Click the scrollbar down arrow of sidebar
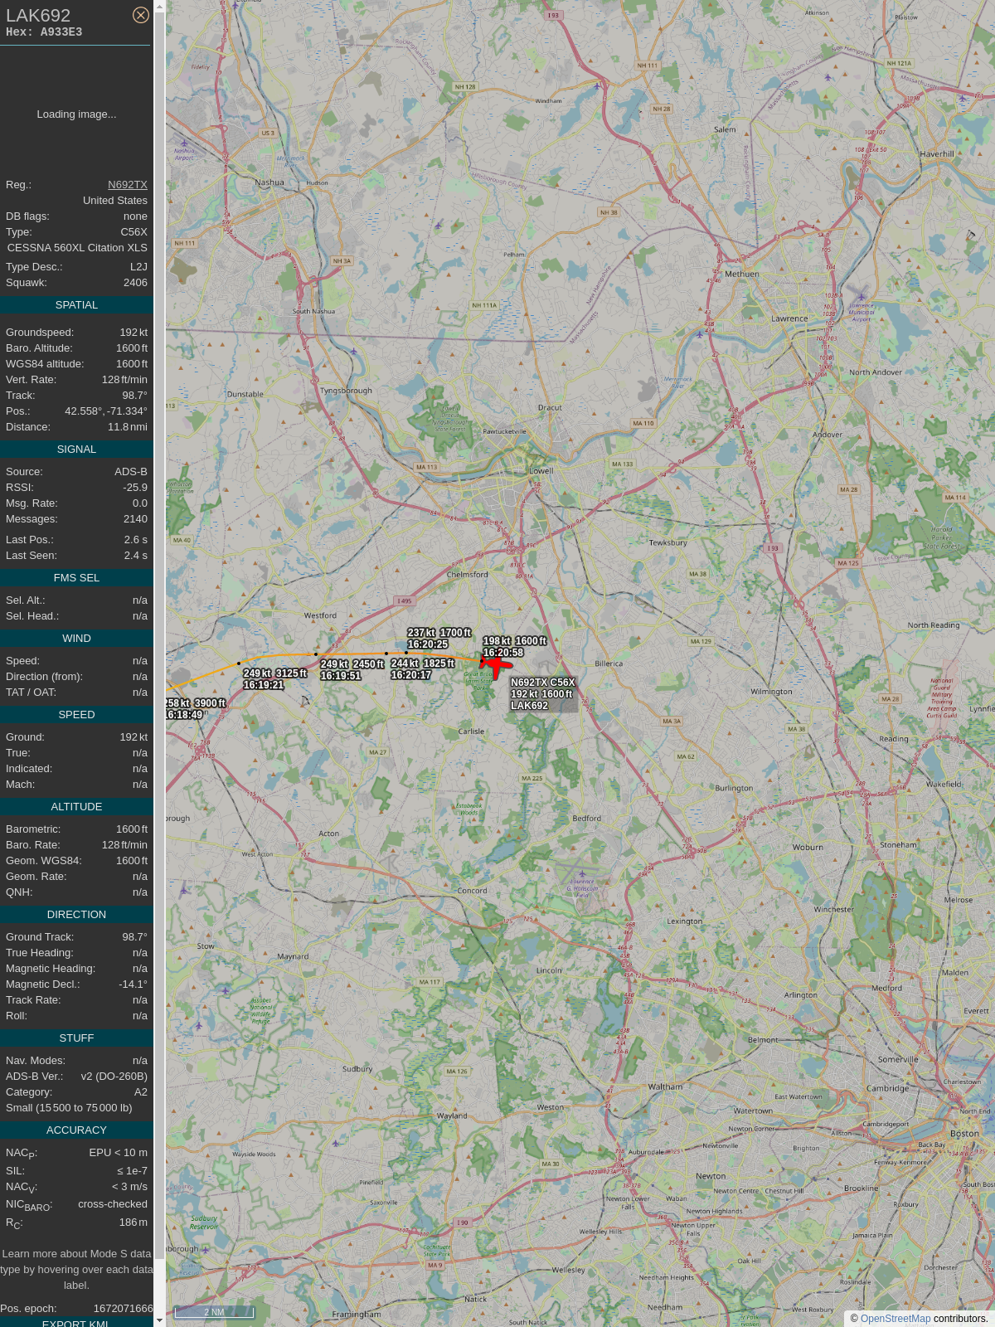 pos(160,1320)
